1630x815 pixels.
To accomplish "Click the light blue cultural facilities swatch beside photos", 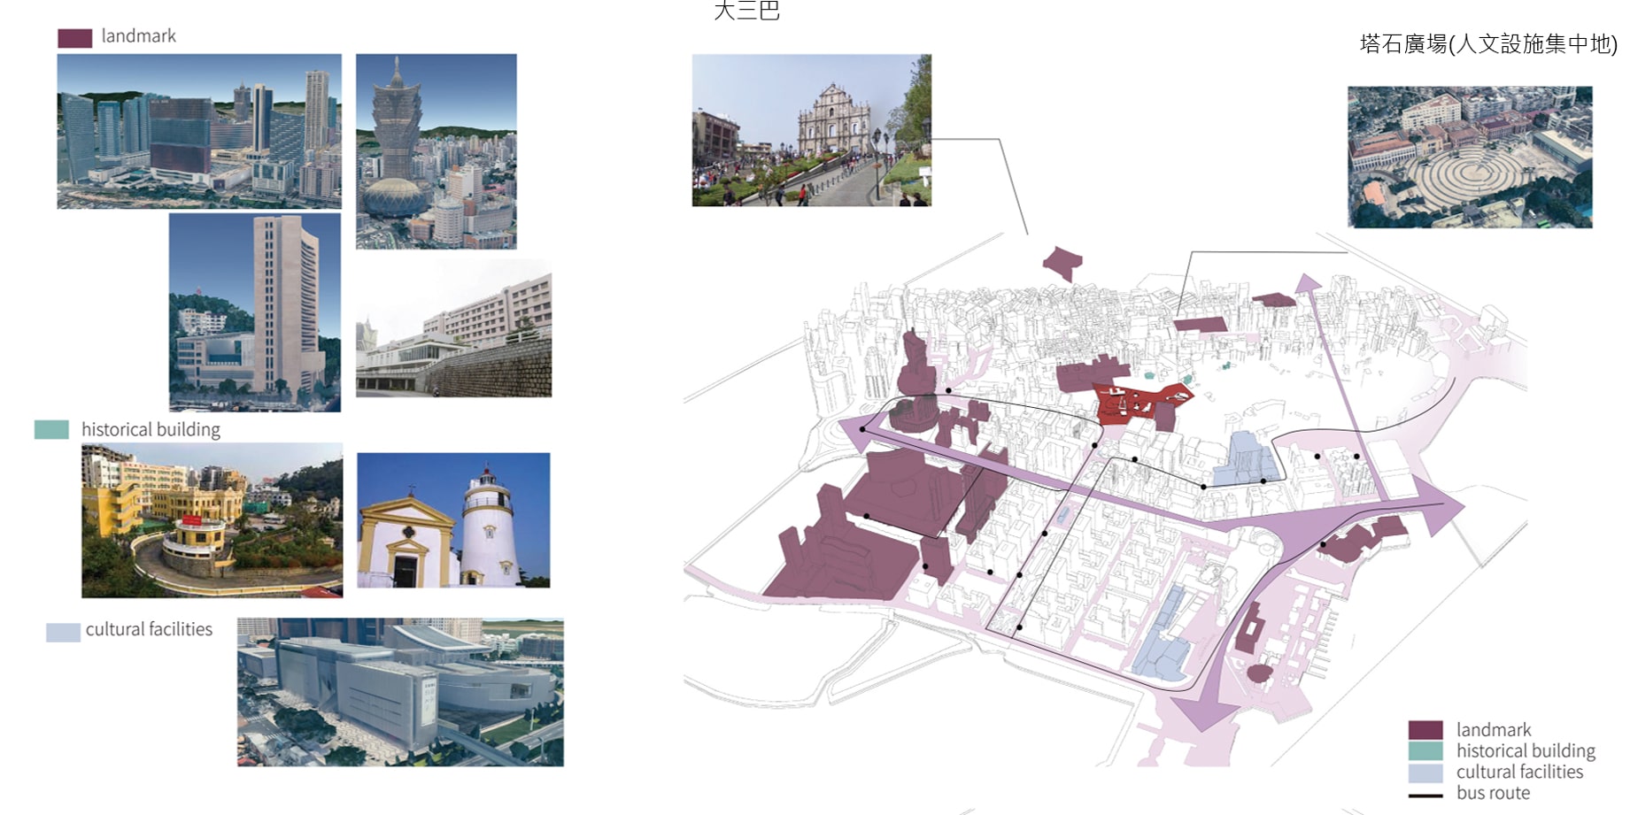I will click(63, 632).
